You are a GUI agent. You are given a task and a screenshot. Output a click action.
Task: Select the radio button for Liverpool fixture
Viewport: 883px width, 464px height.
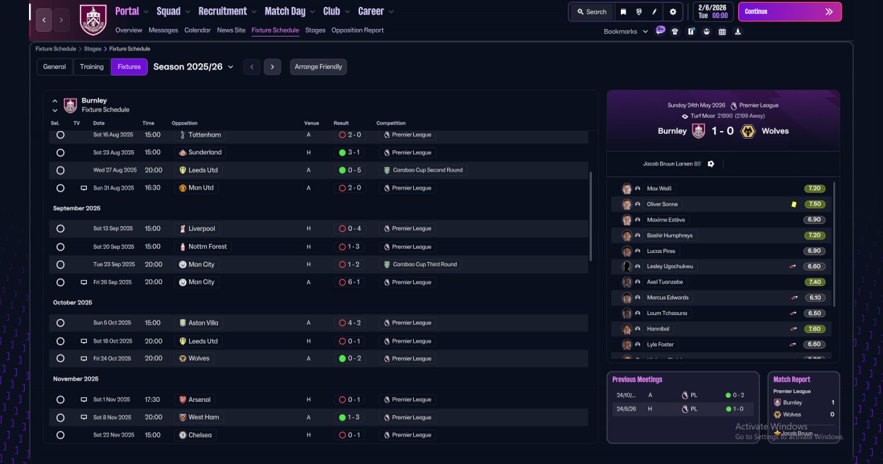60,229
